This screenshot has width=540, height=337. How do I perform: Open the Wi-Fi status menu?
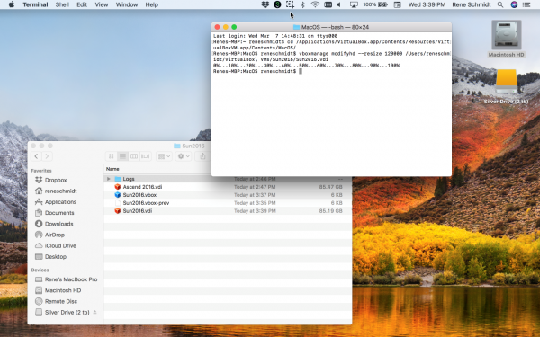pos(315,4)
